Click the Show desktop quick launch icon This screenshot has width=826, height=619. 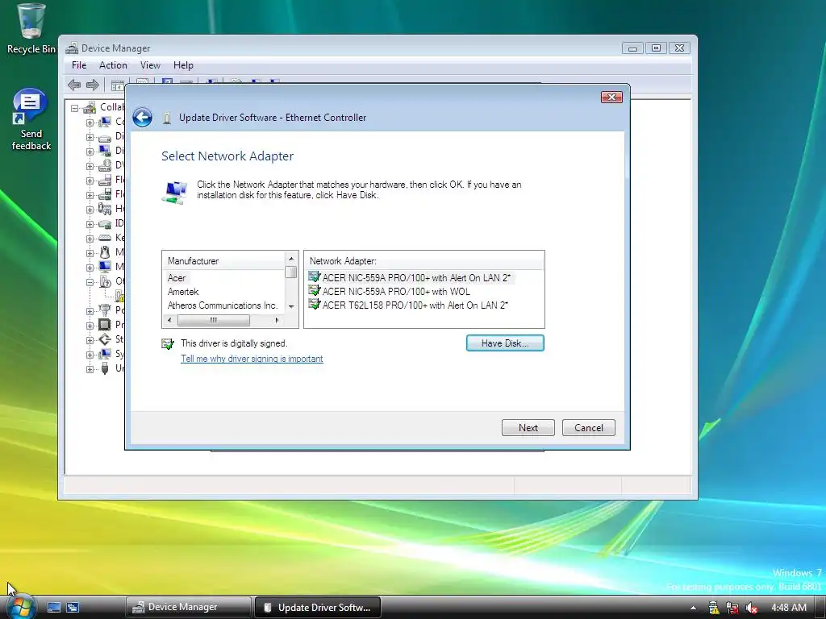tap(54, 607)
